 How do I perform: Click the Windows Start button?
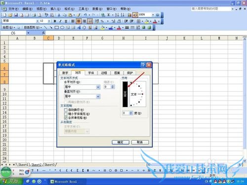(x=11, y=182)
